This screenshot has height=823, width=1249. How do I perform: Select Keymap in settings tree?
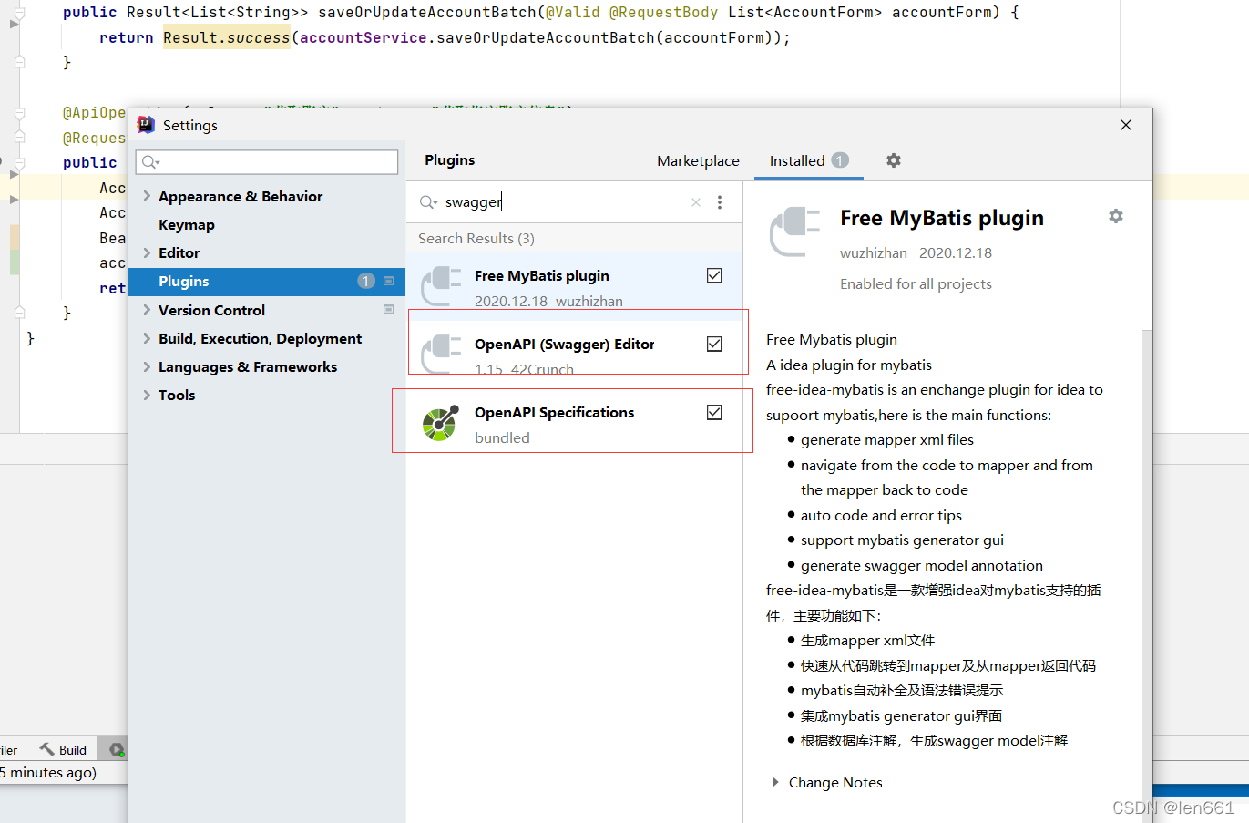coord(187,224)
